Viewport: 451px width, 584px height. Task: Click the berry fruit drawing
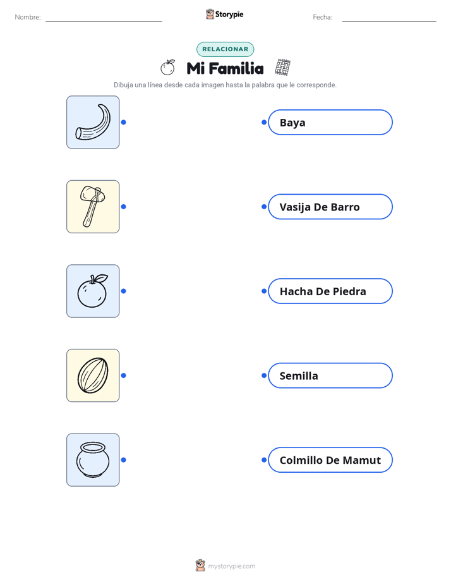tap(93, 291)
